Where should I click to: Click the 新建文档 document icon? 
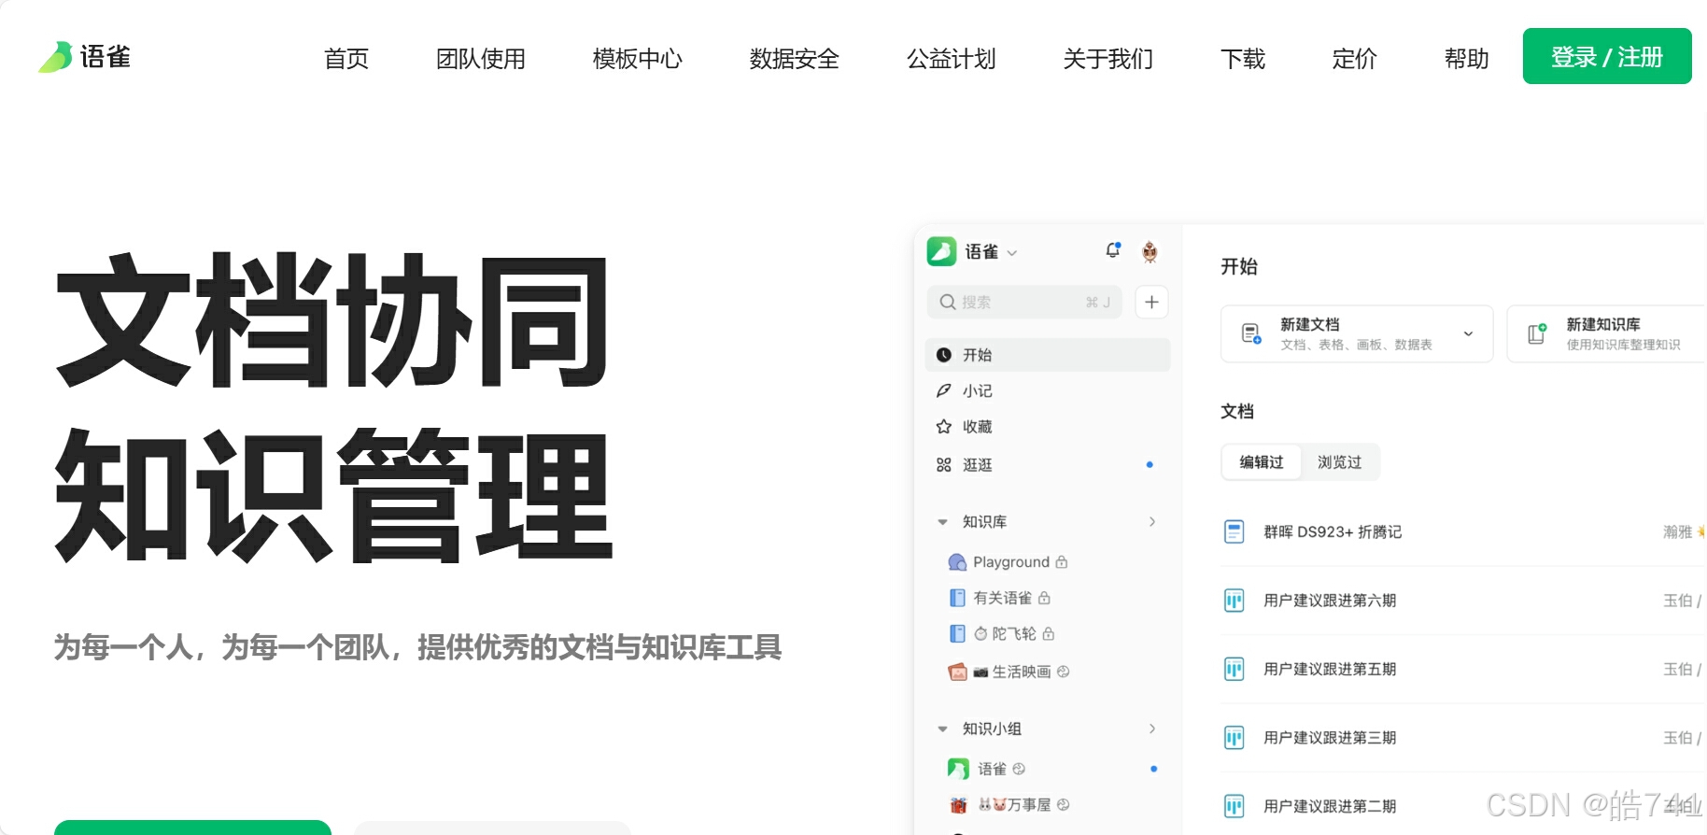[1251, 333]
